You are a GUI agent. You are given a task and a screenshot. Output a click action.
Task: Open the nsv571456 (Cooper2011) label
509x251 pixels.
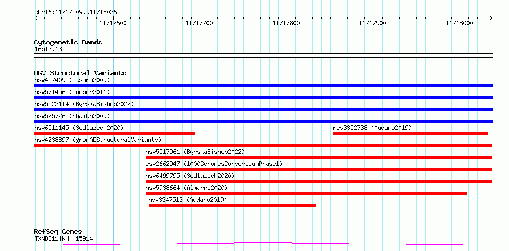click(x=72, y=92)
